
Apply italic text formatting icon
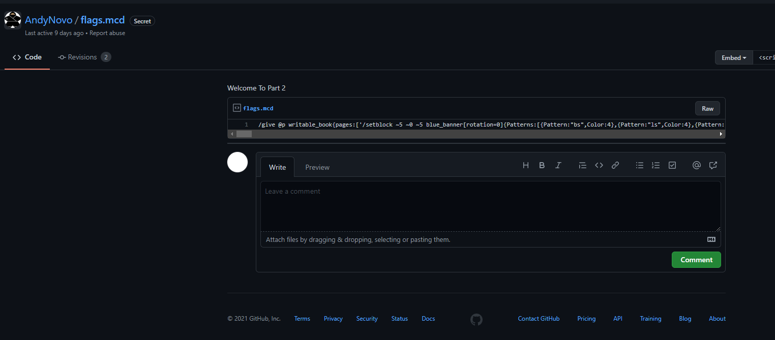(558, 165)
